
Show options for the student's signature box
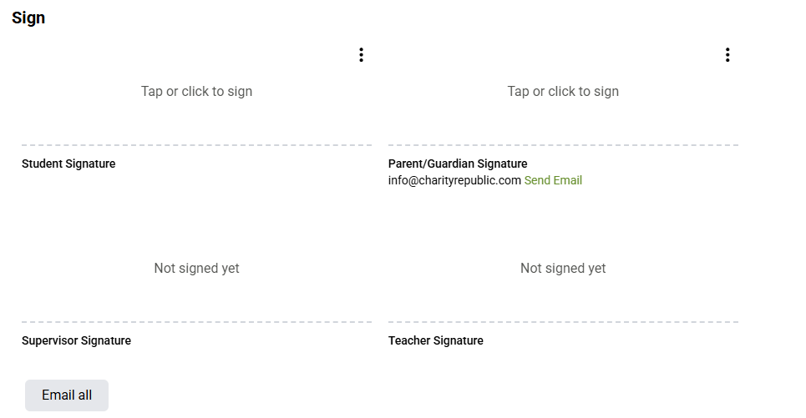[361, 55]
